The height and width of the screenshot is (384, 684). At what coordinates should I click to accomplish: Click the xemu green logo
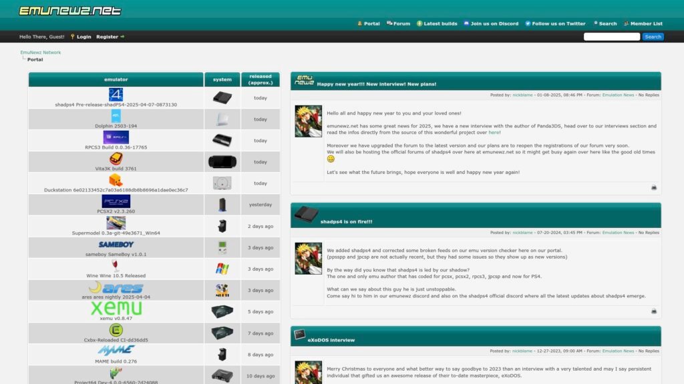click(116, 308)
